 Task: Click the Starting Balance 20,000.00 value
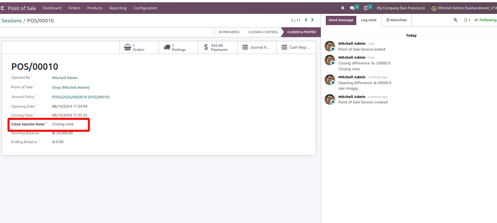point(62,133)
